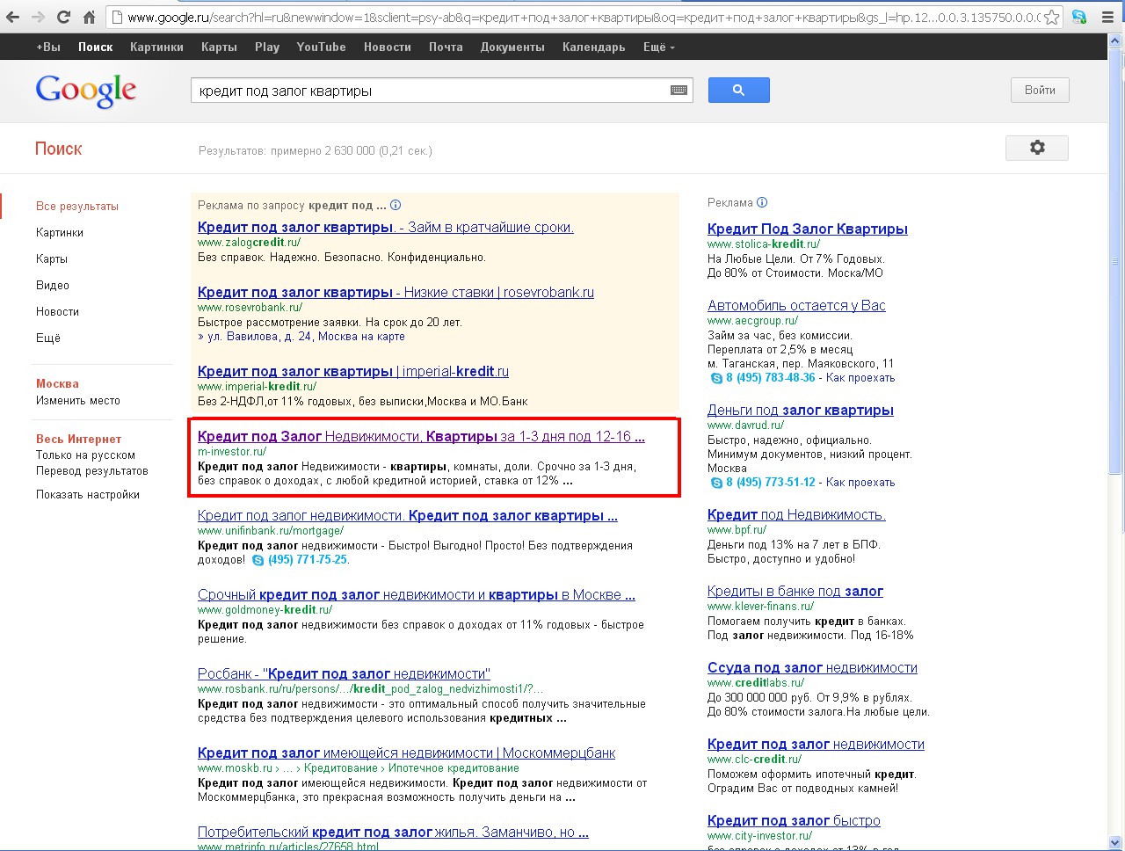The width and height of the screenshot is (1125, 851).
Task: Open the clc-credit.ru ad title
Action: [816, 744]
